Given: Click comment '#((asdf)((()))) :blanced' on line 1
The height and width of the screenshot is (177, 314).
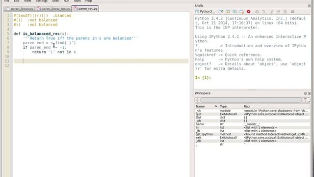Looking at the screenshot, I should 42,16.
